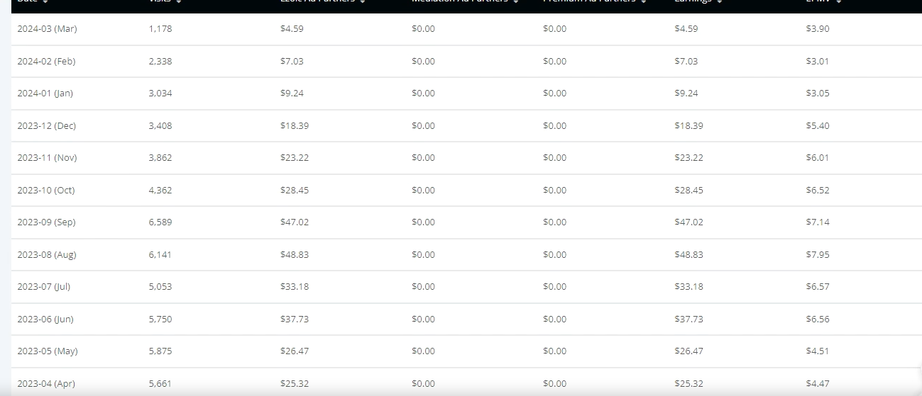Select the 2023-04 (Apr) row date
Screen dimensions: 922x396
click(46, 383)
